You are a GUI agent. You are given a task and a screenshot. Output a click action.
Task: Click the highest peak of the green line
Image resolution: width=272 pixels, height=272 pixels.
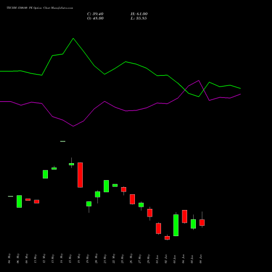point(73,39)
